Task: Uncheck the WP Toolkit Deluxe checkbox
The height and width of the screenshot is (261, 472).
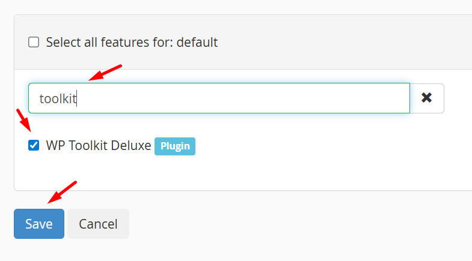Action: point(34,145)
